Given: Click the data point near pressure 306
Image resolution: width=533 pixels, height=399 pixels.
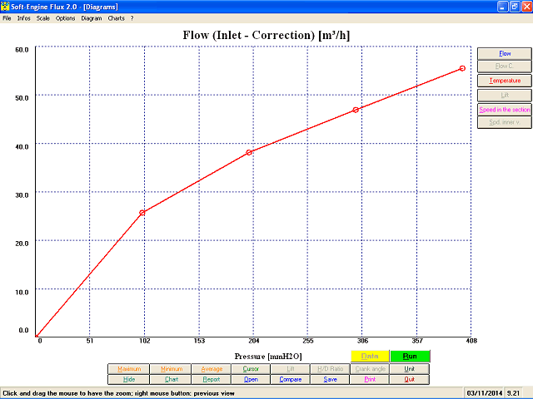Looking at the screenshot, I should [x=356, y=110].
